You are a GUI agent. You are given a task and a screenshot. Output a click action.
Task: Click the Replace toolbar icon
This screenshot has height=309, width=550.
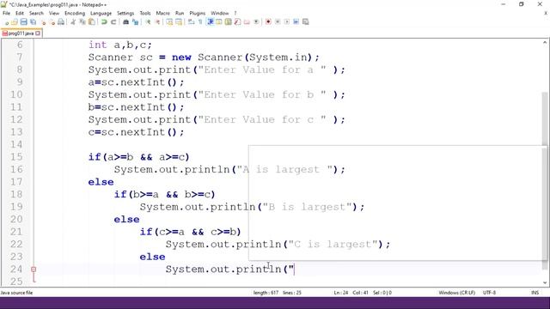(135, 22)
